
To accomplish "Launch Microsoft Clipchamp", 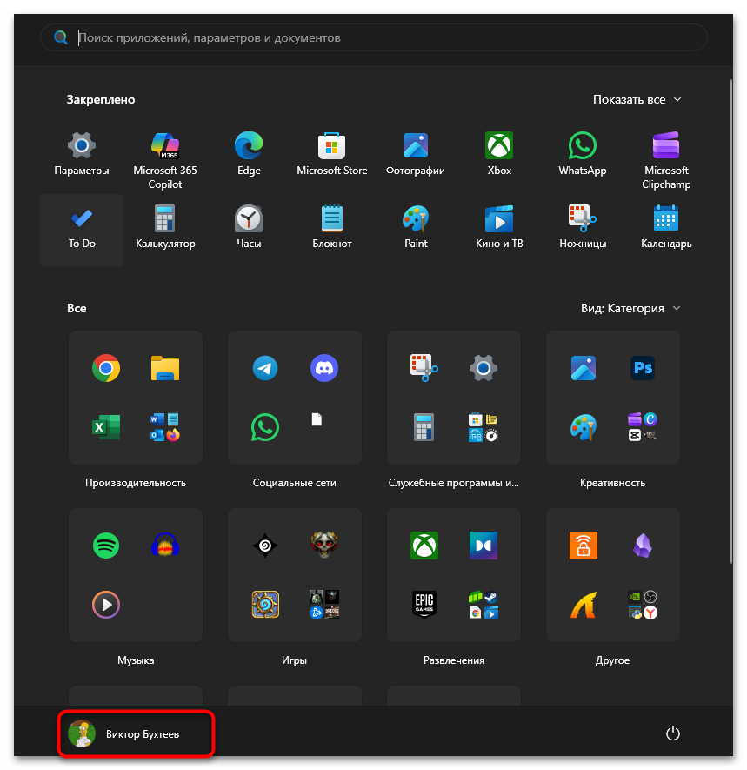I will tap(666, 160).
